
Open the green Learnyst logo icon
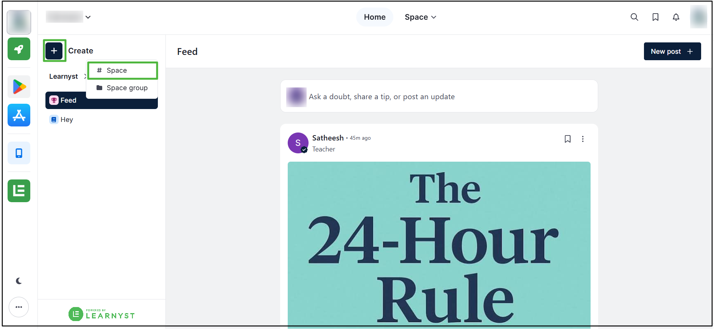coord(19,191)
